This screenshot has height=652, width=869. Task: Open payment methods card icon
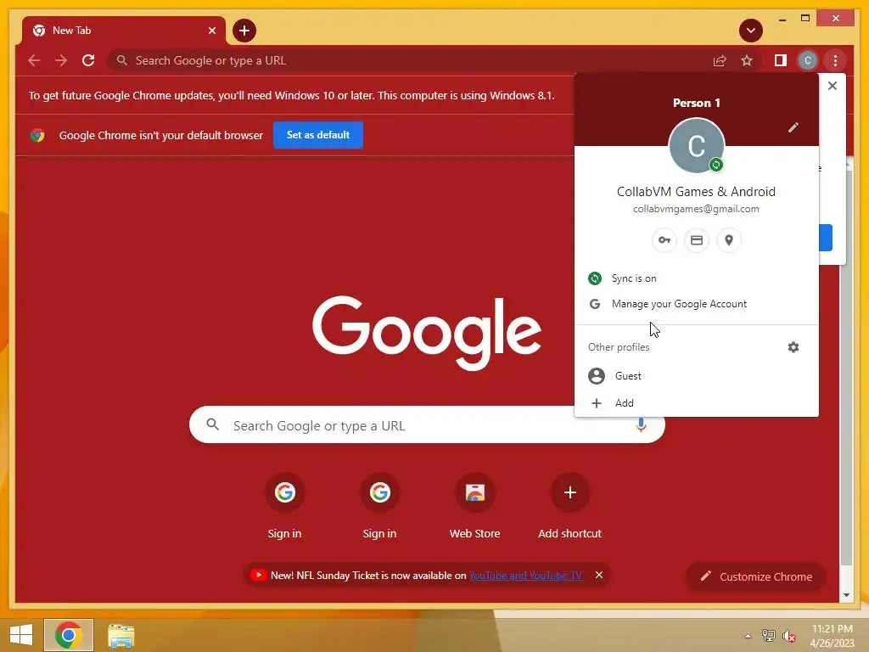697,240
